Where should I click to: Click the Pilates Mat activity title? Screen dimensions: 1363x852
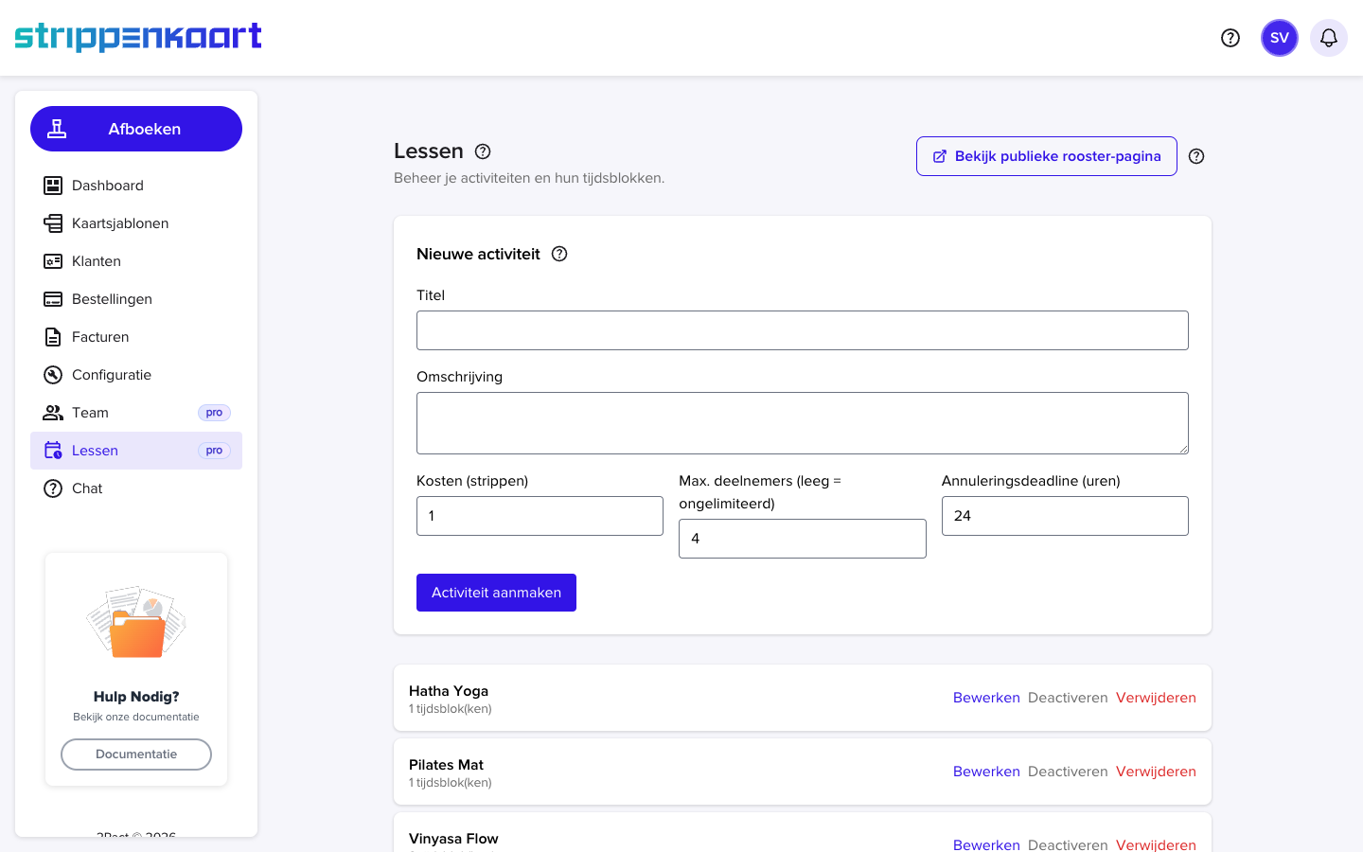tap(446, 765)
